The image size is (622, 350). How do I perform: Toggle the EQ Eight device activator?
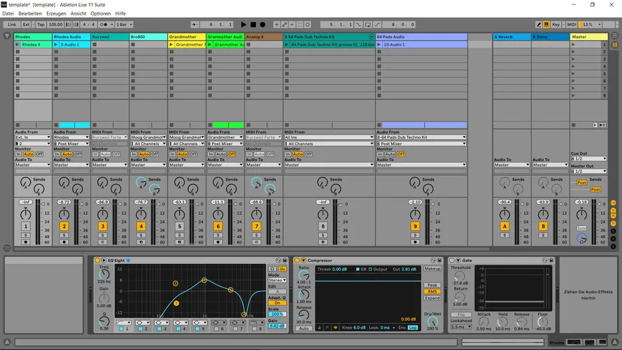[x=97, y=260]
